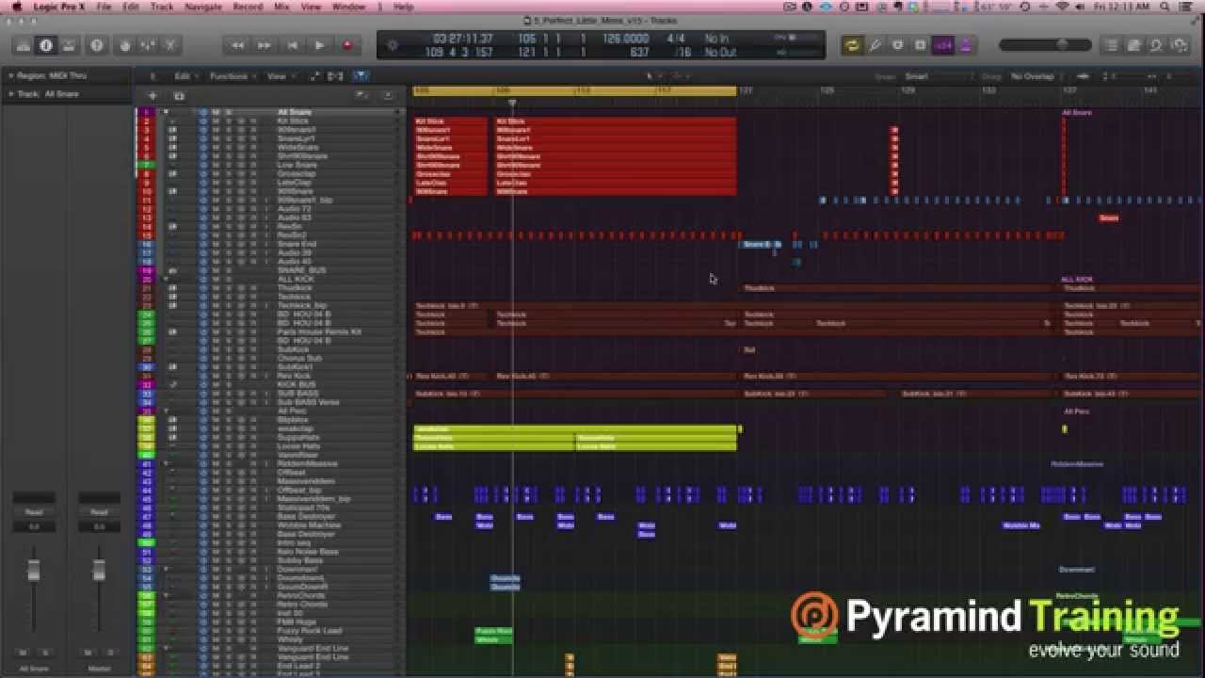1205x678 pixels.
Task: Open the Browsers media icon
Action: [x=1179, y=45]
